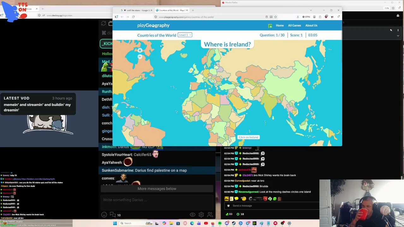Reload the playGeography page
Screen dimensions: 404x227
pos(133,17)
